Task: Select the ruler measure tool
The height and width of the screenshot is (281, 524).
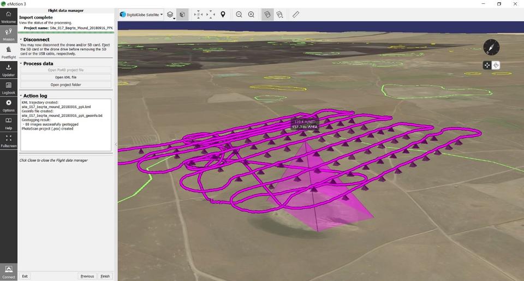Action: pyautogui.click(x=296, y=14)
